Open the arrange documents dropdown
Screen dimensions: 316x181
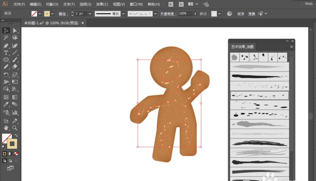(193, 4)
